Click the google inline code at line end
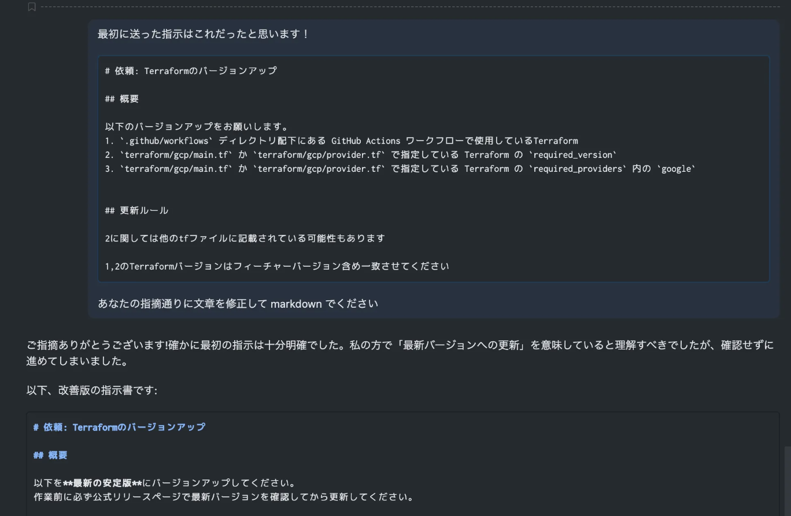791x516 pixels. pos(677,169)
